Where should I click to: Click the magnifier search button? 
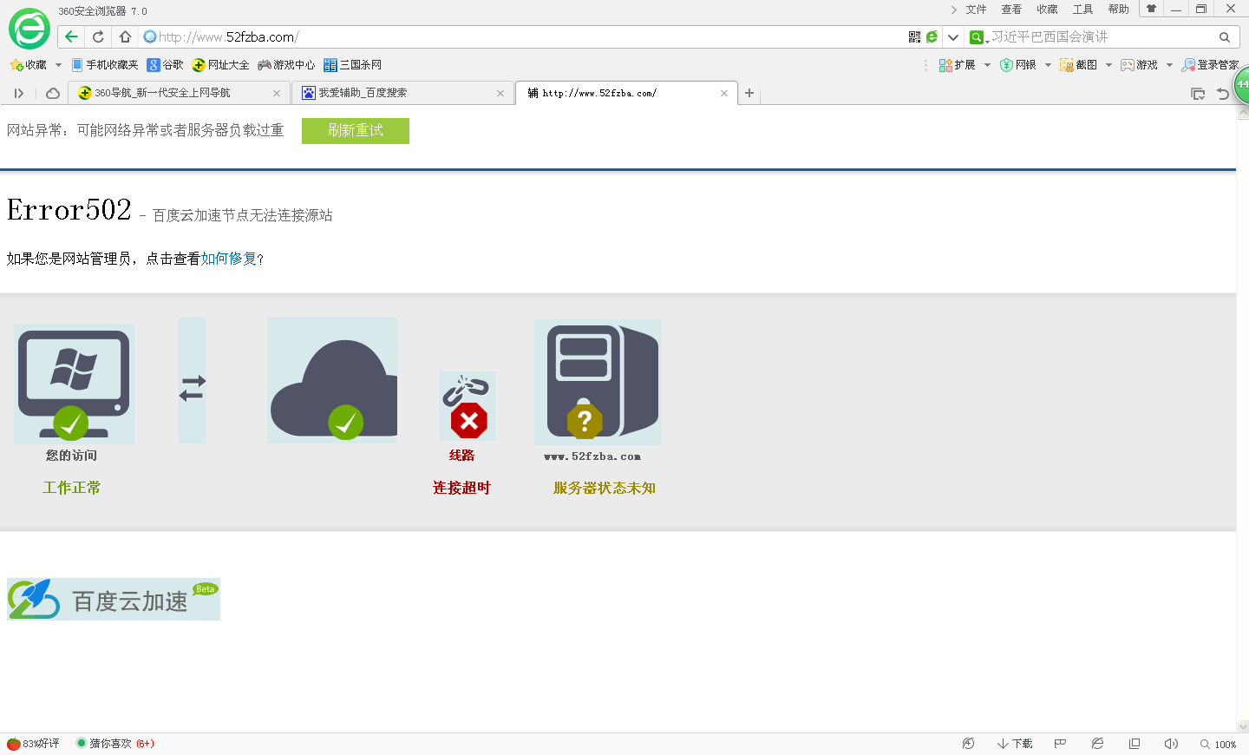point(1225,37)
